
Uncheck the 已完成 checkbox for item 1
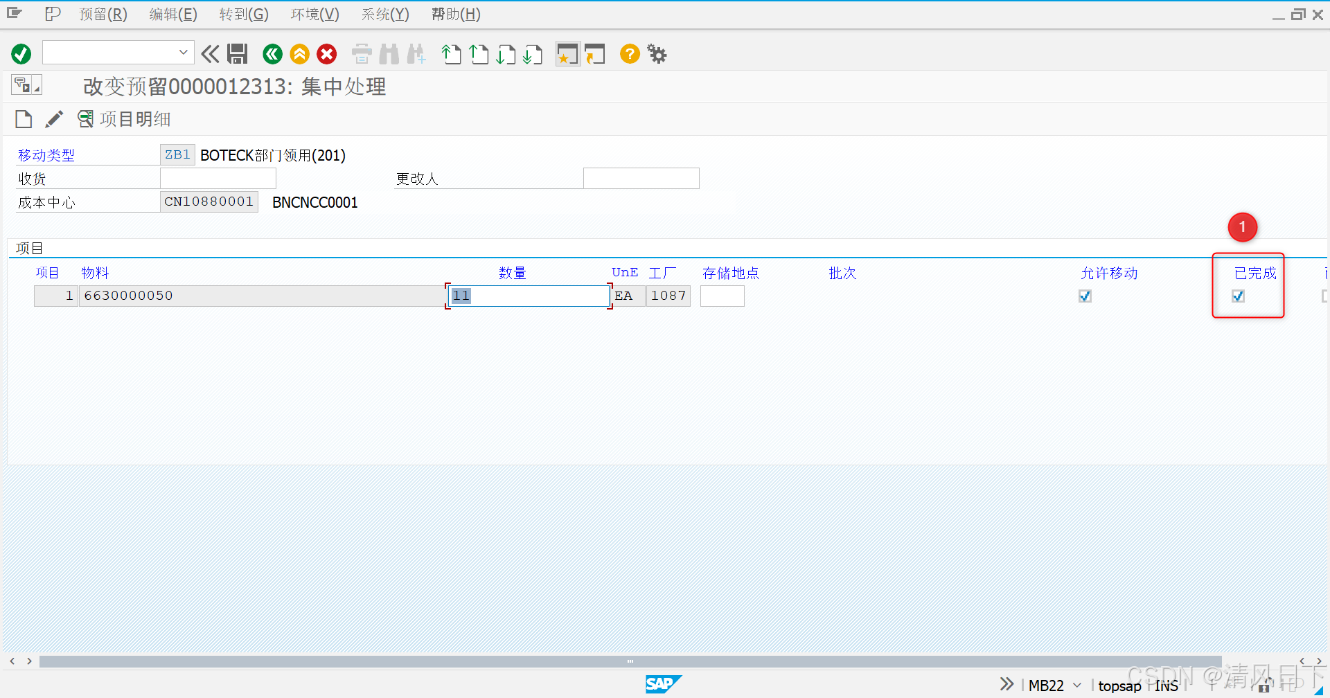[1239, 296]
